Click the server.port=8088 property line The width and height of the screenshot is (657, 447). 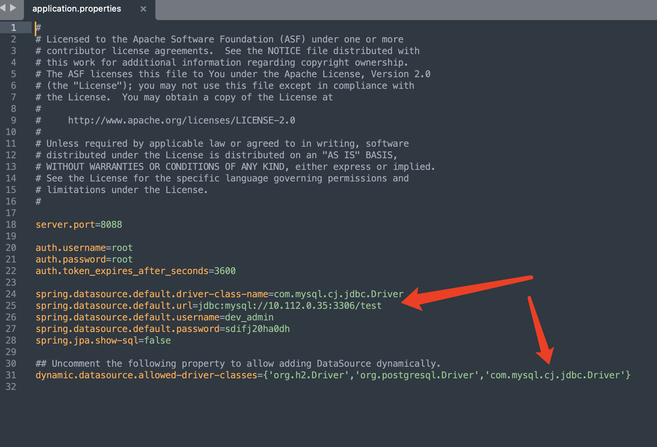tap(78, 224)
